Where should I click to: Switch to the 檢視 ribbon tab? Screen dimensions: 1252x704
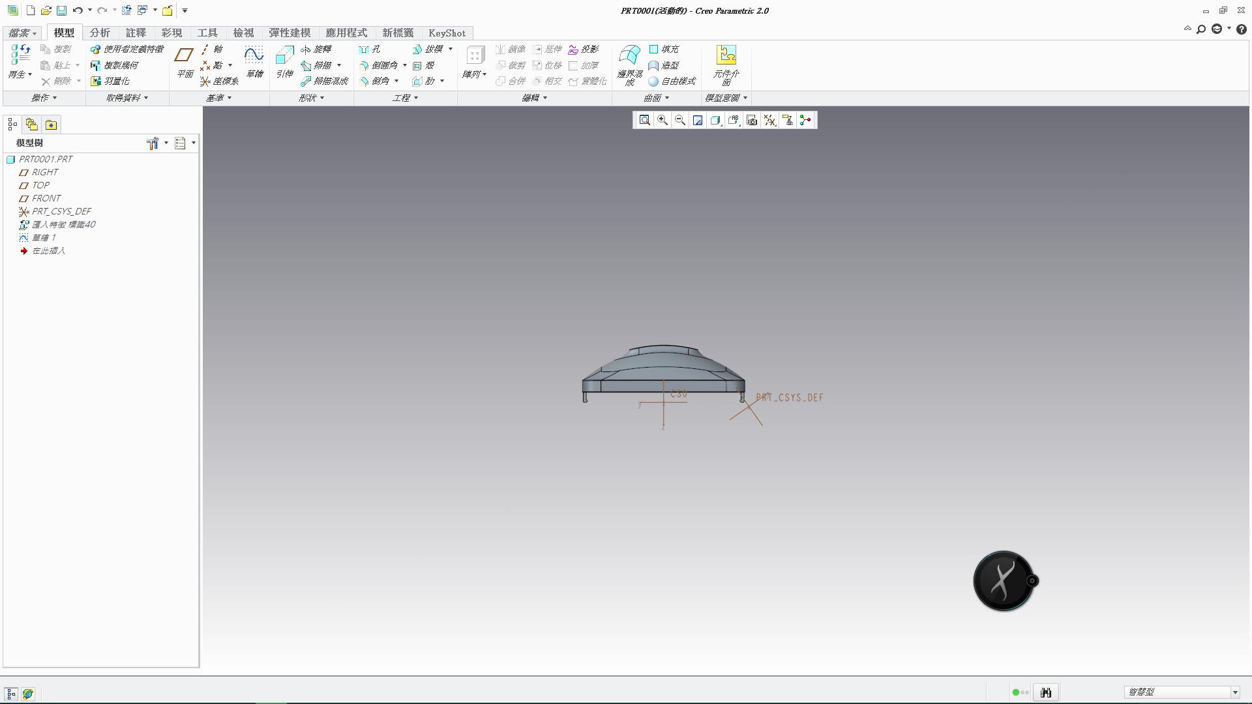click(x=243, y=33)
